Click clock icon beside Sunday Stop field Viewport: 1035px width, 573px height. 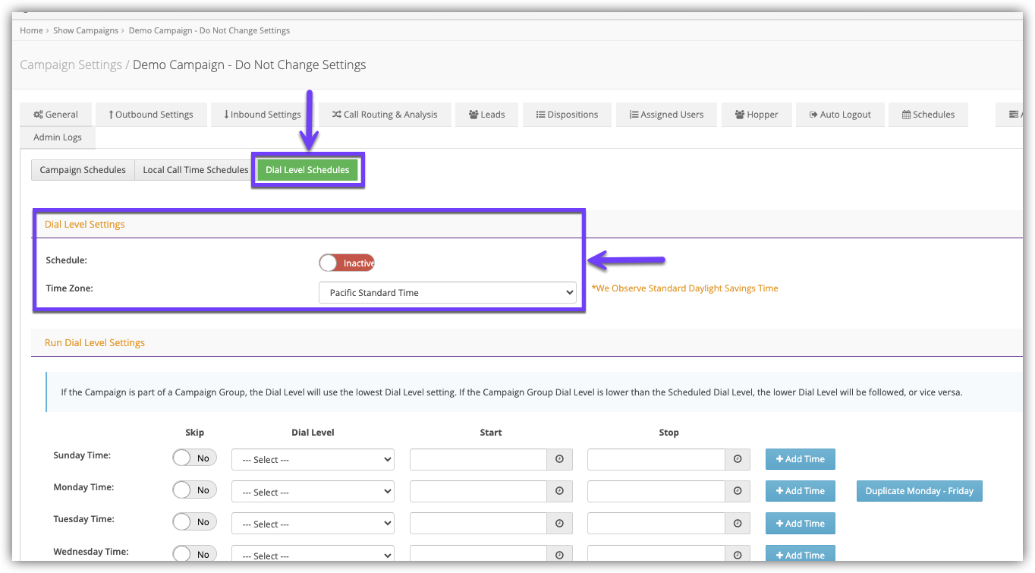[x=737, y=460]
